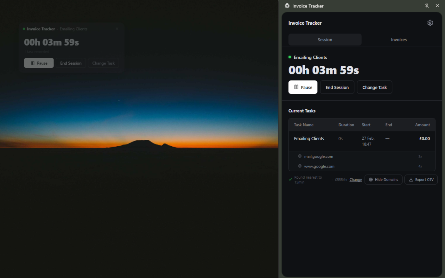This screenshot has height=278, width=445.
Task: Collapse the Emailing Clients task row
Action: click(309, 138)
